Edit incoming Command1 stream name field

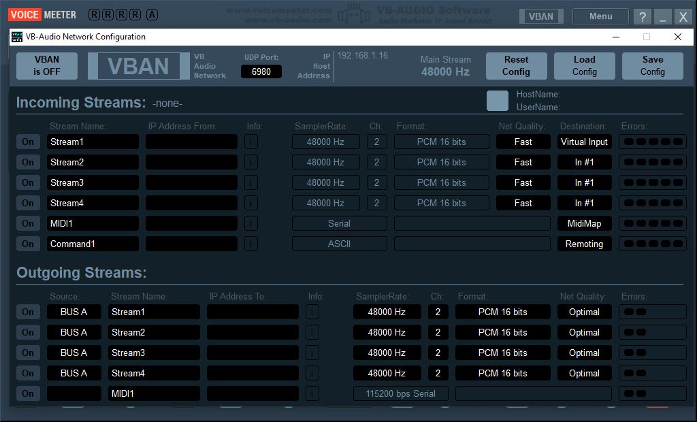pos(93,244)
